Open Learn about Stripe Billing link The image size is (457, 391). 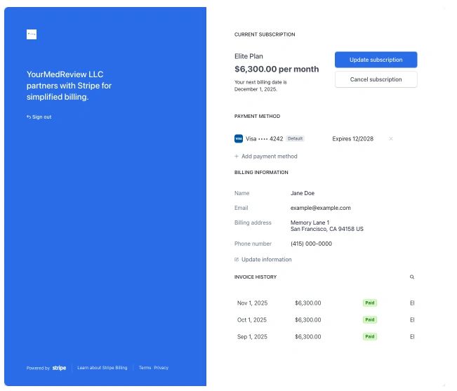tap(102, 368)
